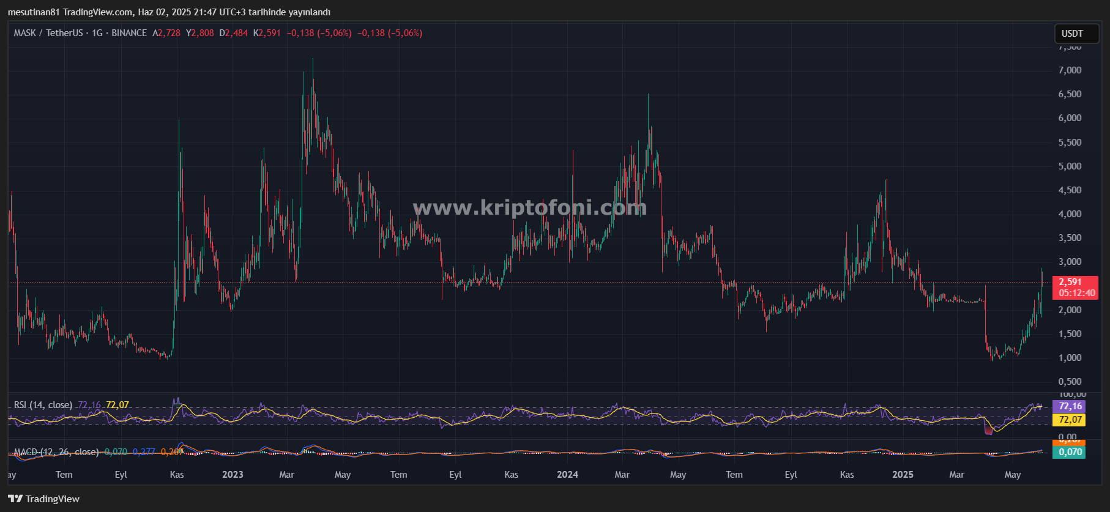Click yellow 72,07 value in RSI legend

point(117,405)
